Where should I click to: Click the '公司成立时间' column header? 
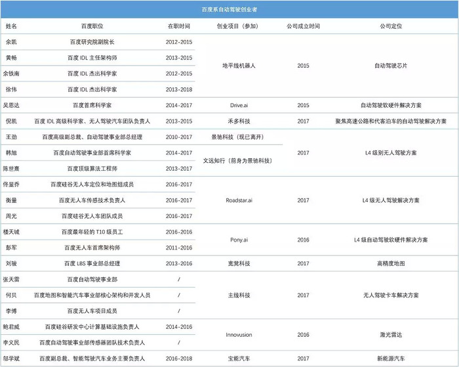pos(303,26)
